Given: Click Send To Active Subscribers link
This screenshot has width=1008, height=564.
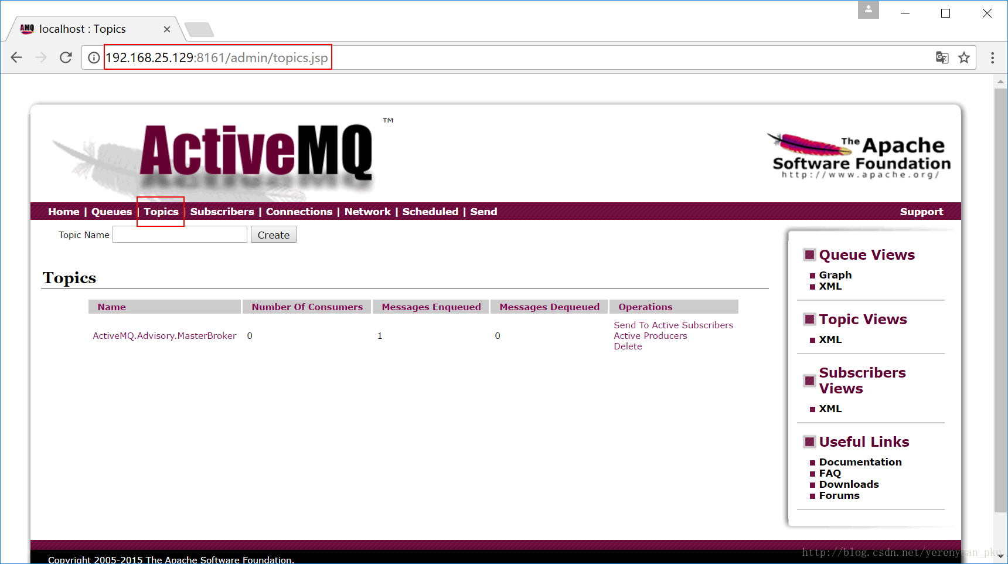Looking at the screenshot, I should [673, 325].
